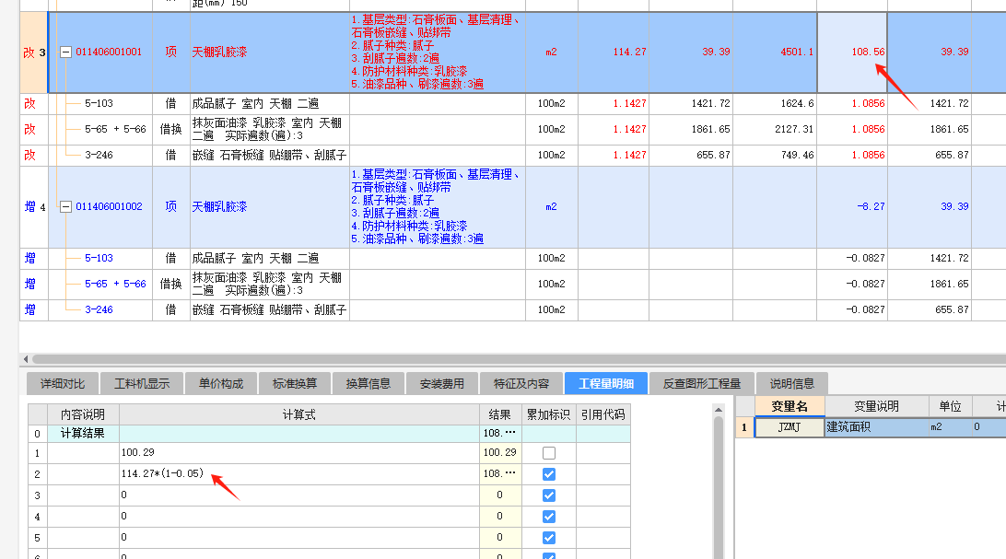Viewport: 1006px width, 559px height.
Task: Select black 3-246 sub-item under item 3
Action: click(x=99, y=155)
